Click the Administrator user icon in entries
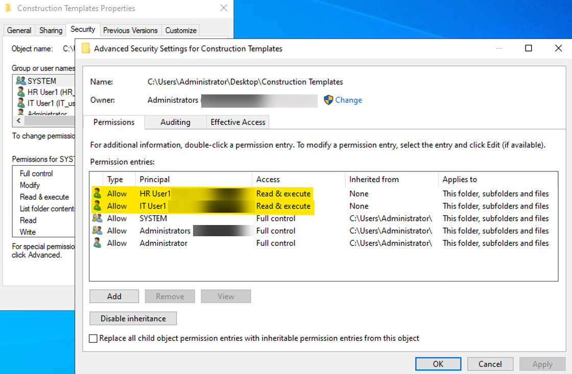The width and height of the screenshot is (572, 374). [x=97, y=243]
